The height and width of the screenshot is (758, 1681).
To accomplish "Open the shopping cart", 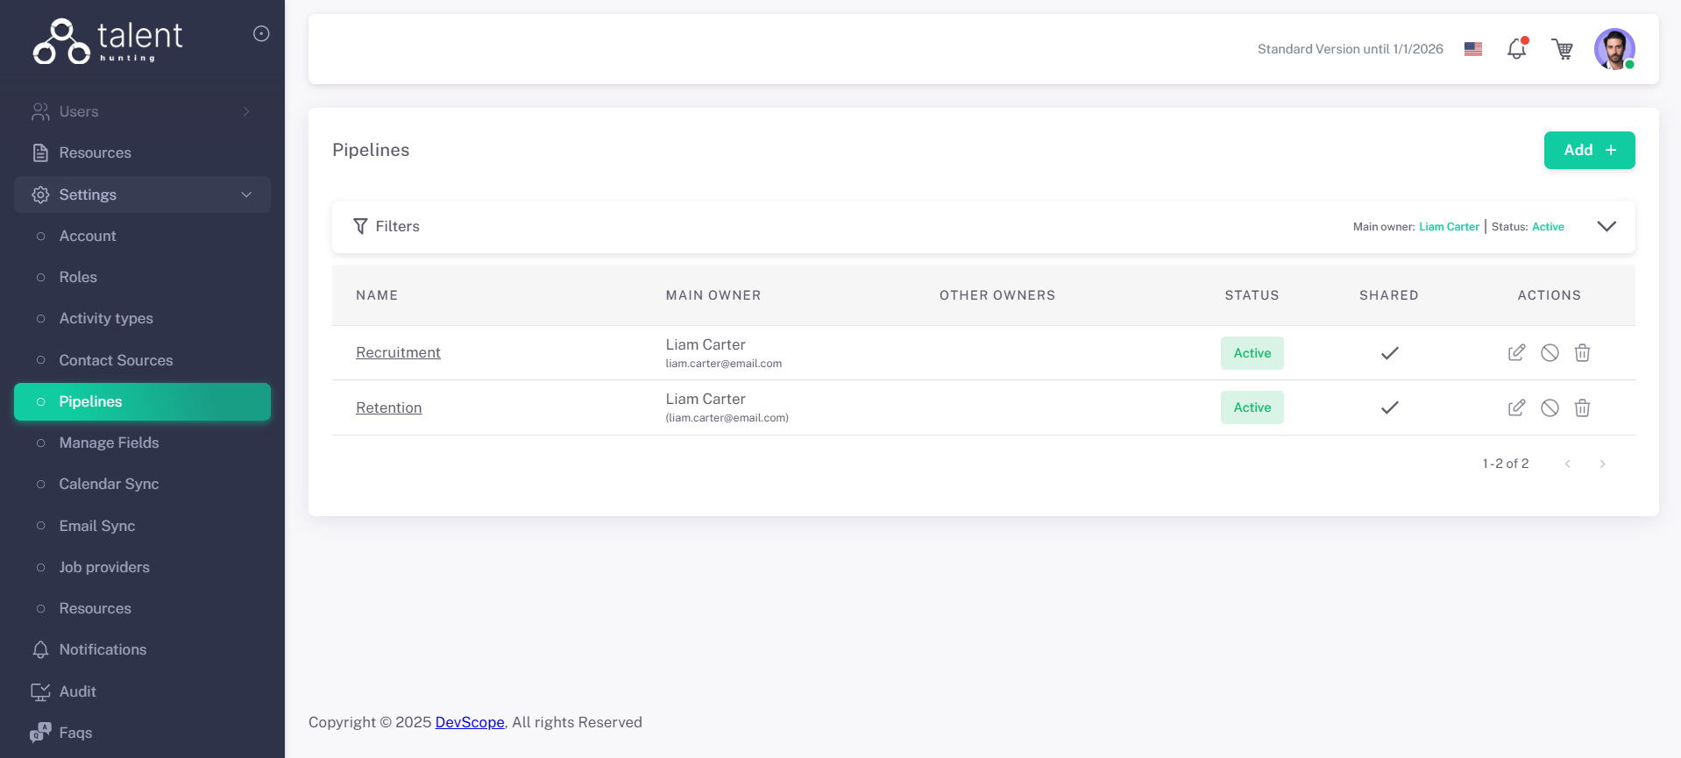I will tap(1562, 49).
